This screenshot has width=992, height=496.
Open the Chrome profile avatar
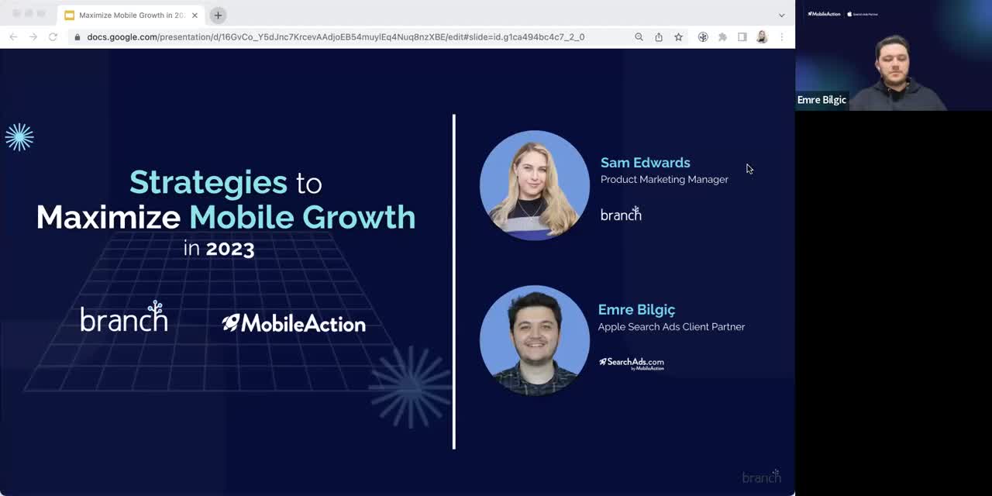coord(762,36)
